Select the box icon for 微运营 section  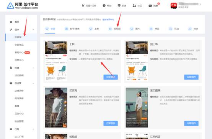(x=11, y=83)
